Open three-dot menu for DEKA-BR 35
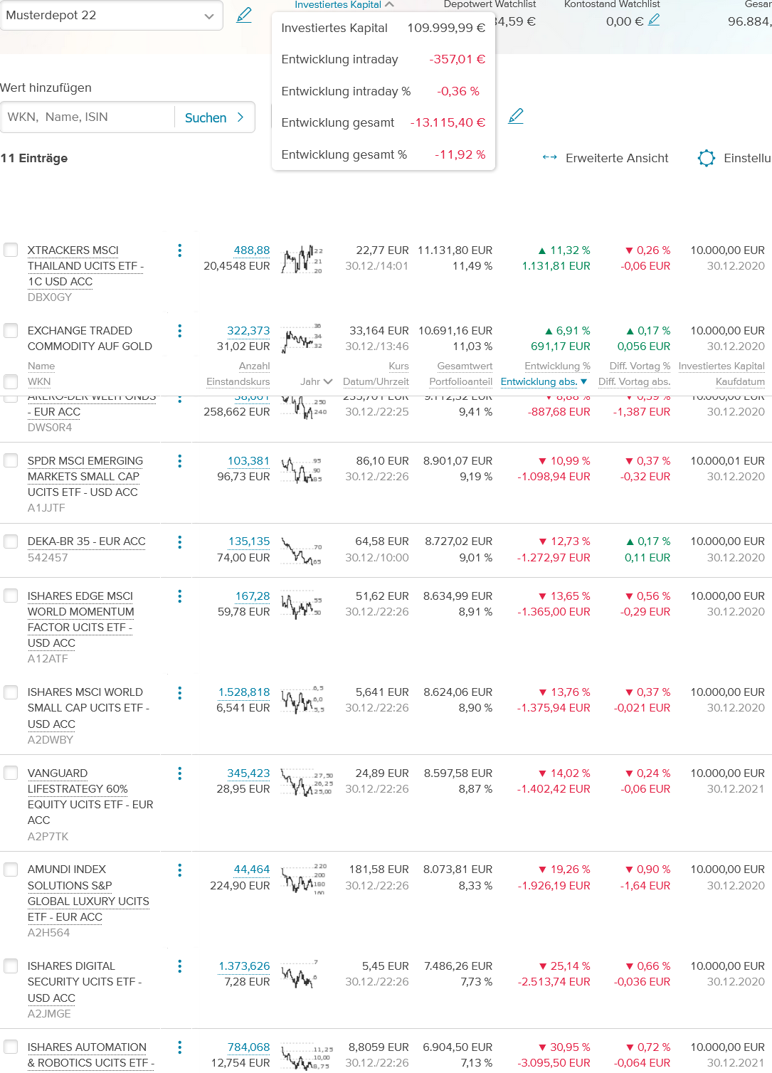772x1073 pixels. click(x=179, y=542)
